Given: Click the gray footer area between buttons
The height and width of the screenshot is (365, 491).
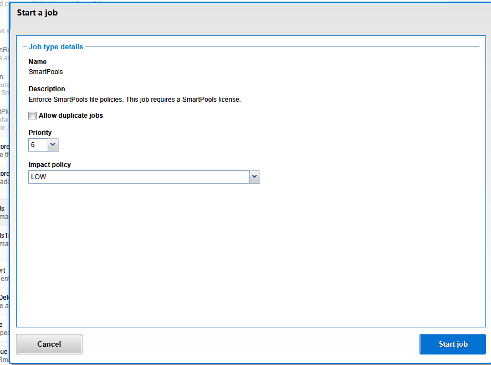Looking at the screenshot, I should [x=249, y=344].
